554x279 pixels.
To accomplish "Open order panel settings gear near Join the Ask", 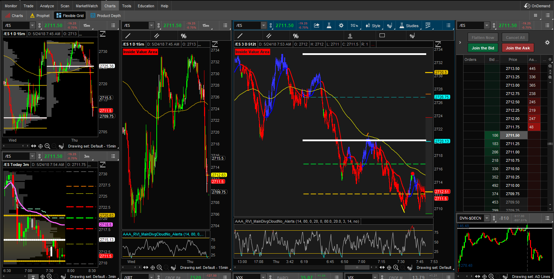I will (x=547, y=42).
